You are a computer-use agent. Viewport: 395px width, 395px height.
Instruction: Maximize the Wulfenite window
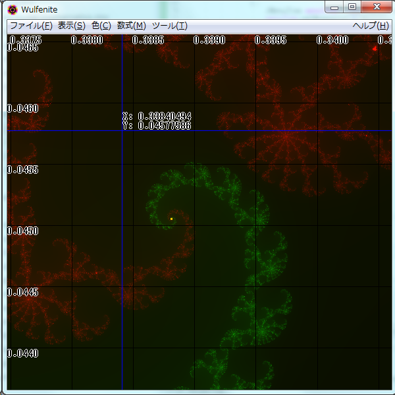pyautogui.click(x=352, y=7)
